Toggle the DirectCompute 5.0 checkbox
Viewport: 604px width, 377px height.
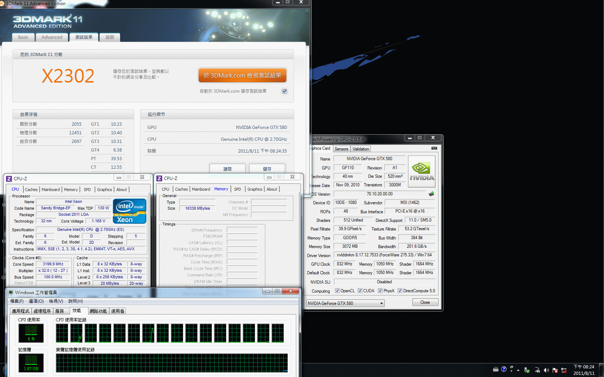coord(400,291)
